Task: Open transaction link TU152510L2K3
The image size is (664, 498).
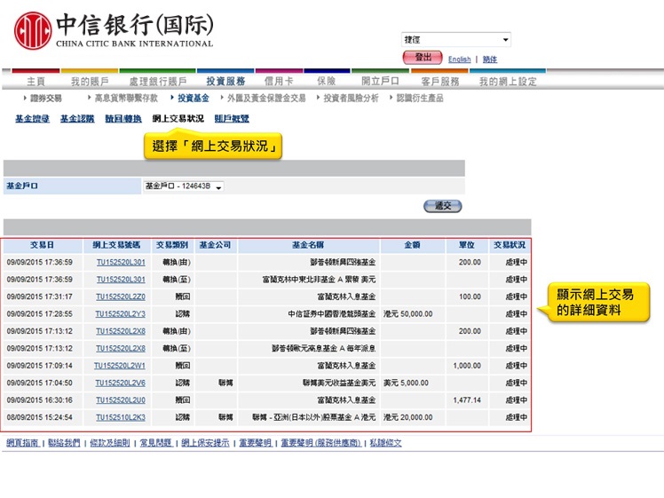Action: (120, 417)
